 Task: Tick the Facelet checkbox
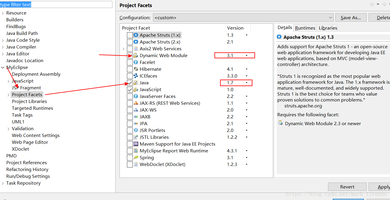[x=130, y=62]
